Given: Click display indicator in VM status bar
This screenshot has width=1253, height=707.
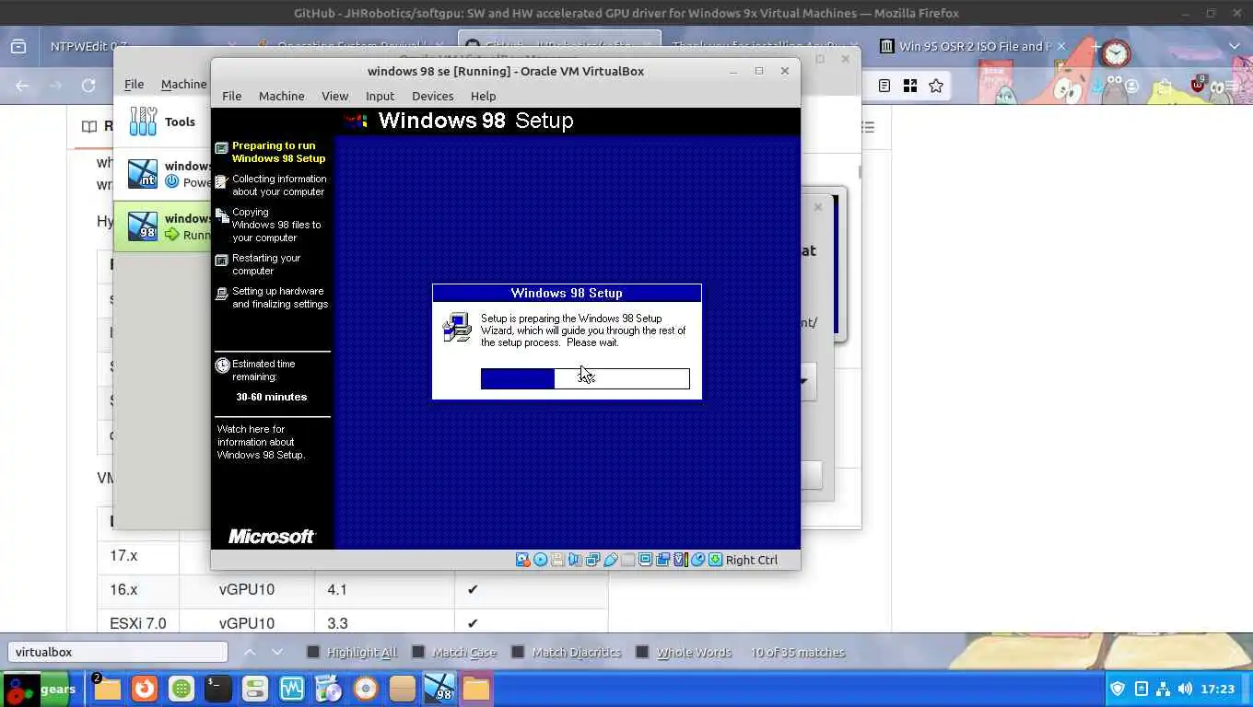Looking at the screenshot, I should coord(645,560).
